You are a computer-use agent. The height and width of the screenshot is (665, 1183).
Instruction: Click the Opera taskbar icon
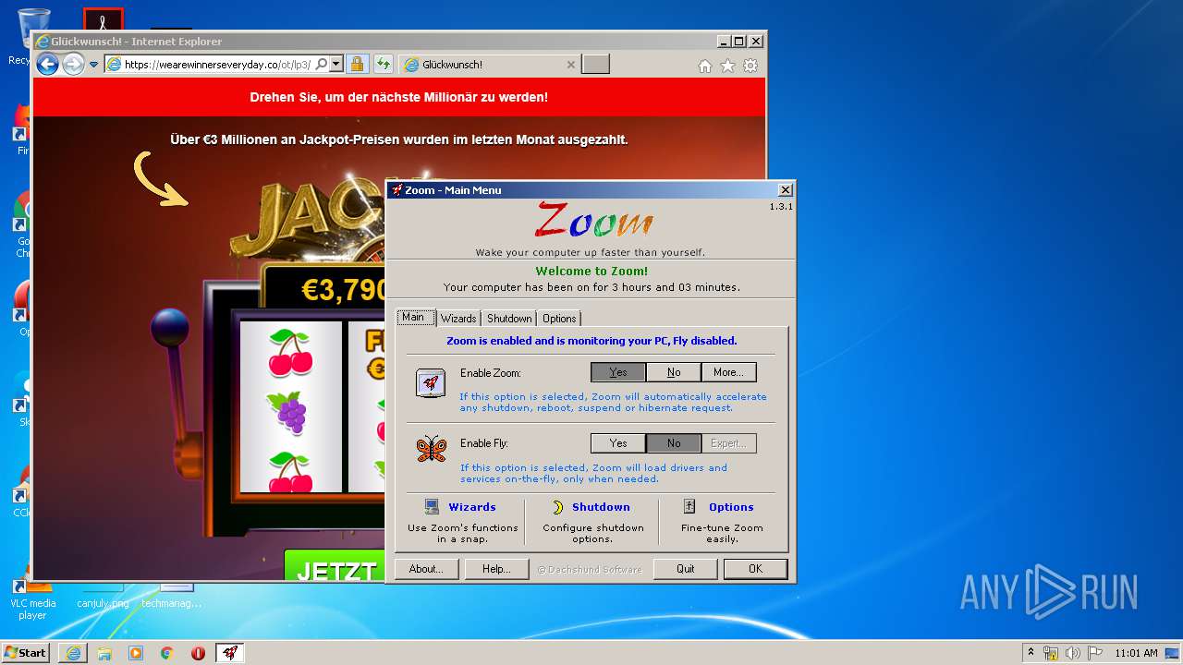click(x=198, y=653)
